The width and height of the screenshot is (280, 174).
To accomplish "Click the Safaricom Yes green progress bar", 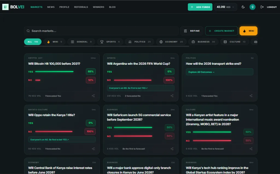I will [133, 127].
